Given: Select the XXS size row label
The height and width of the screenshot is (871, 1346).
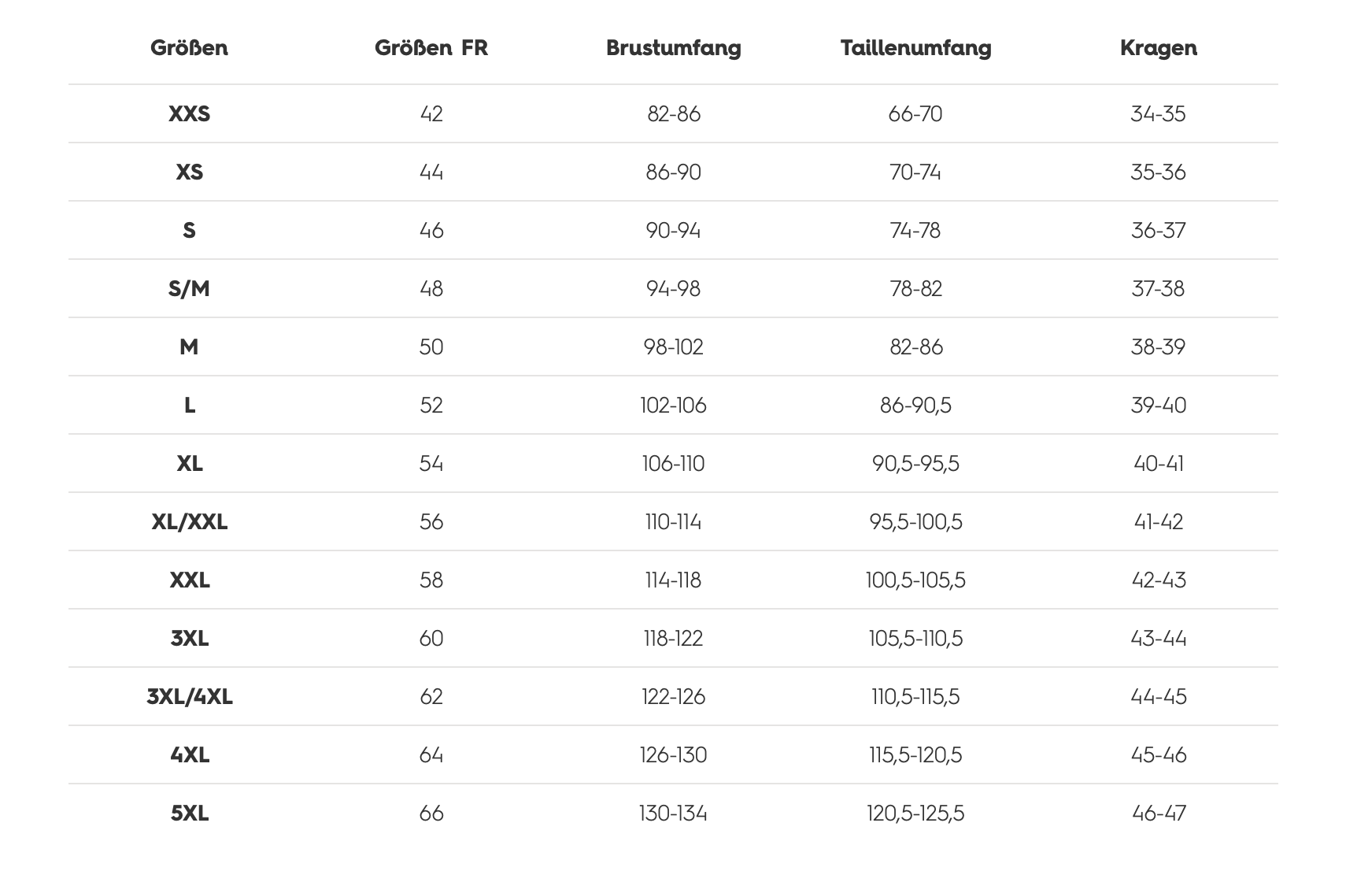Looking at the screenshot, I should tap(189, 114).
